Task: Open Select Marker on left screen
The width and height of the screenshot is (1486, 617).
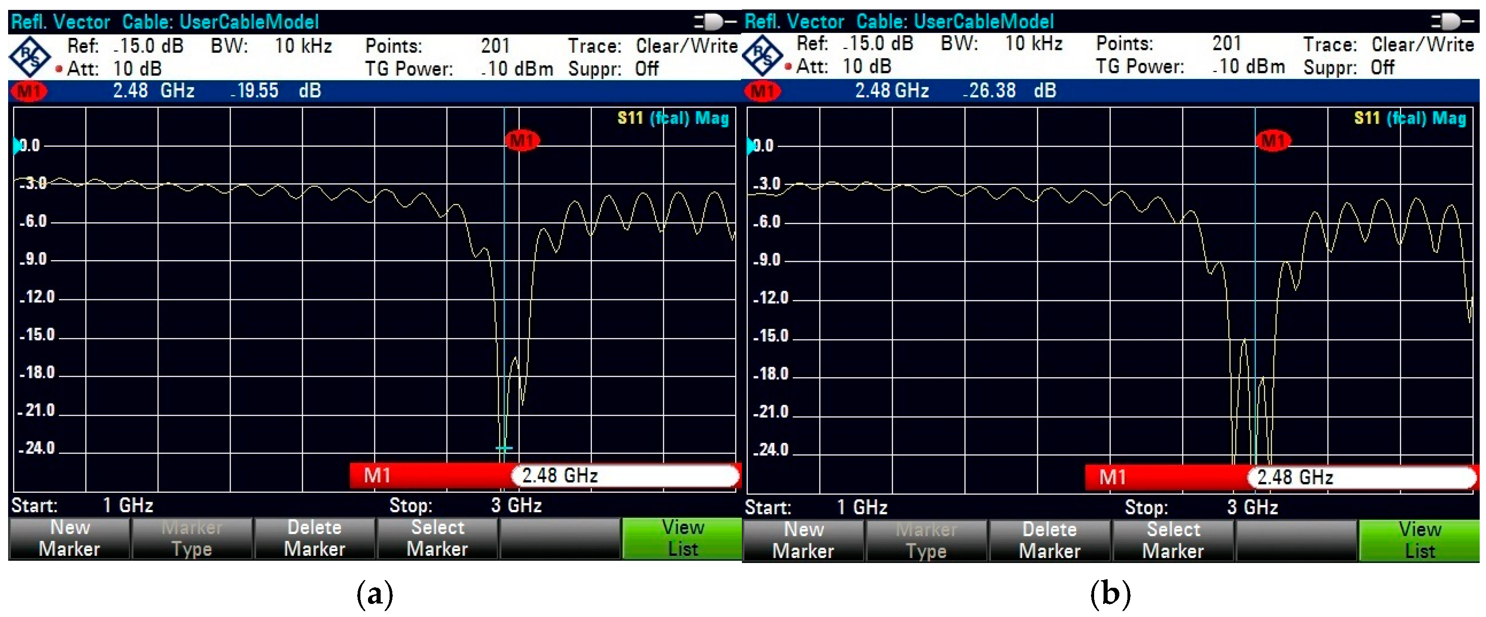Action: click(x=437, y=538)
